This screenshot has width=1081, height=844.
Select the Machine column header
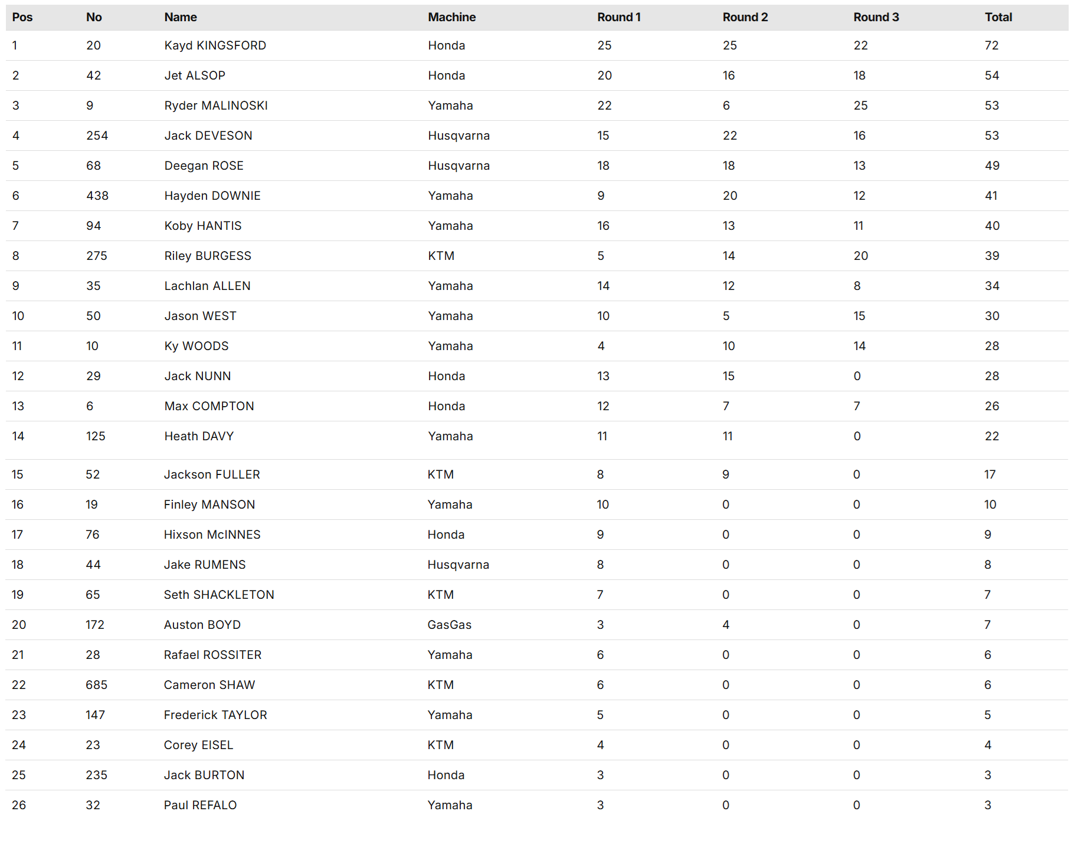[x=451, y=17]
